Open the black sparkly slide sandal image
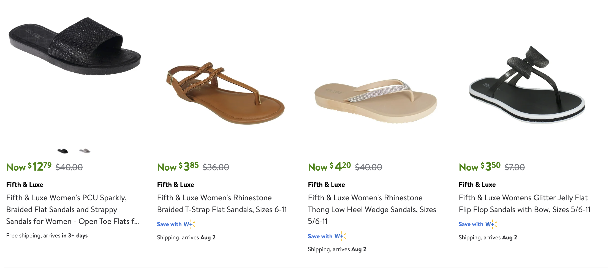The width and height of the screenshot is (614, 268). pyautogui.click(x=75, y=46)
